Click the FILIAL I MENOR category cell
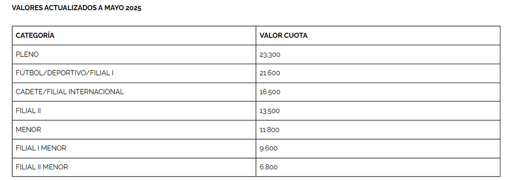Screen dimensions: 505x180 (x=41, y=148)
